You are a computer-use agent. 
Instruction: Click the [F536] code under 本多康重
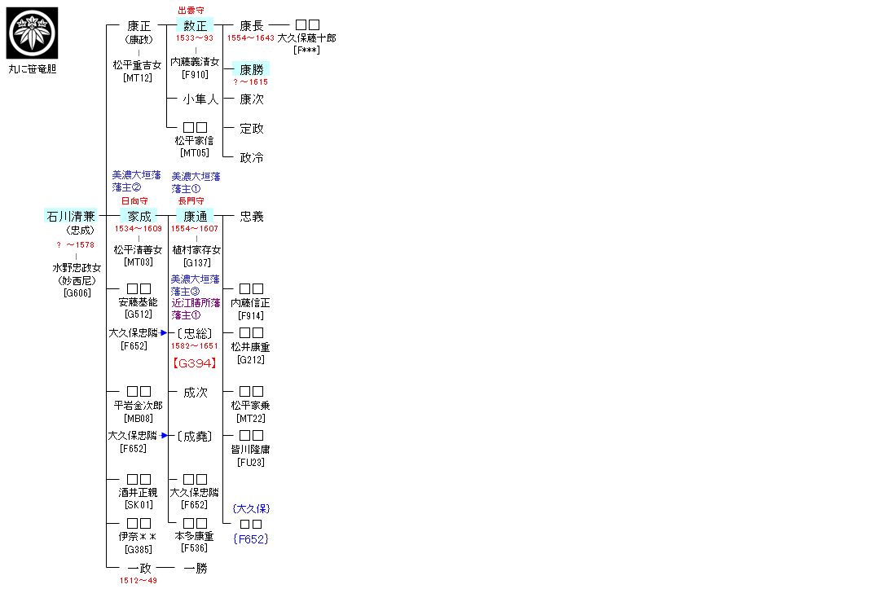195,548
